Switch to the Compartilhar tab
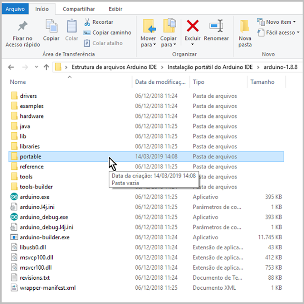Viewport: 304px width, 304px height. [x=79, y=9]
